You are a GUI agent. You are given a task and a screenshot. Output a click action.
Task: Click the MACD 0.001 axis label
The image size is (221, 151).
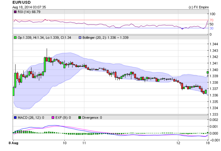(x=214, y=126)
